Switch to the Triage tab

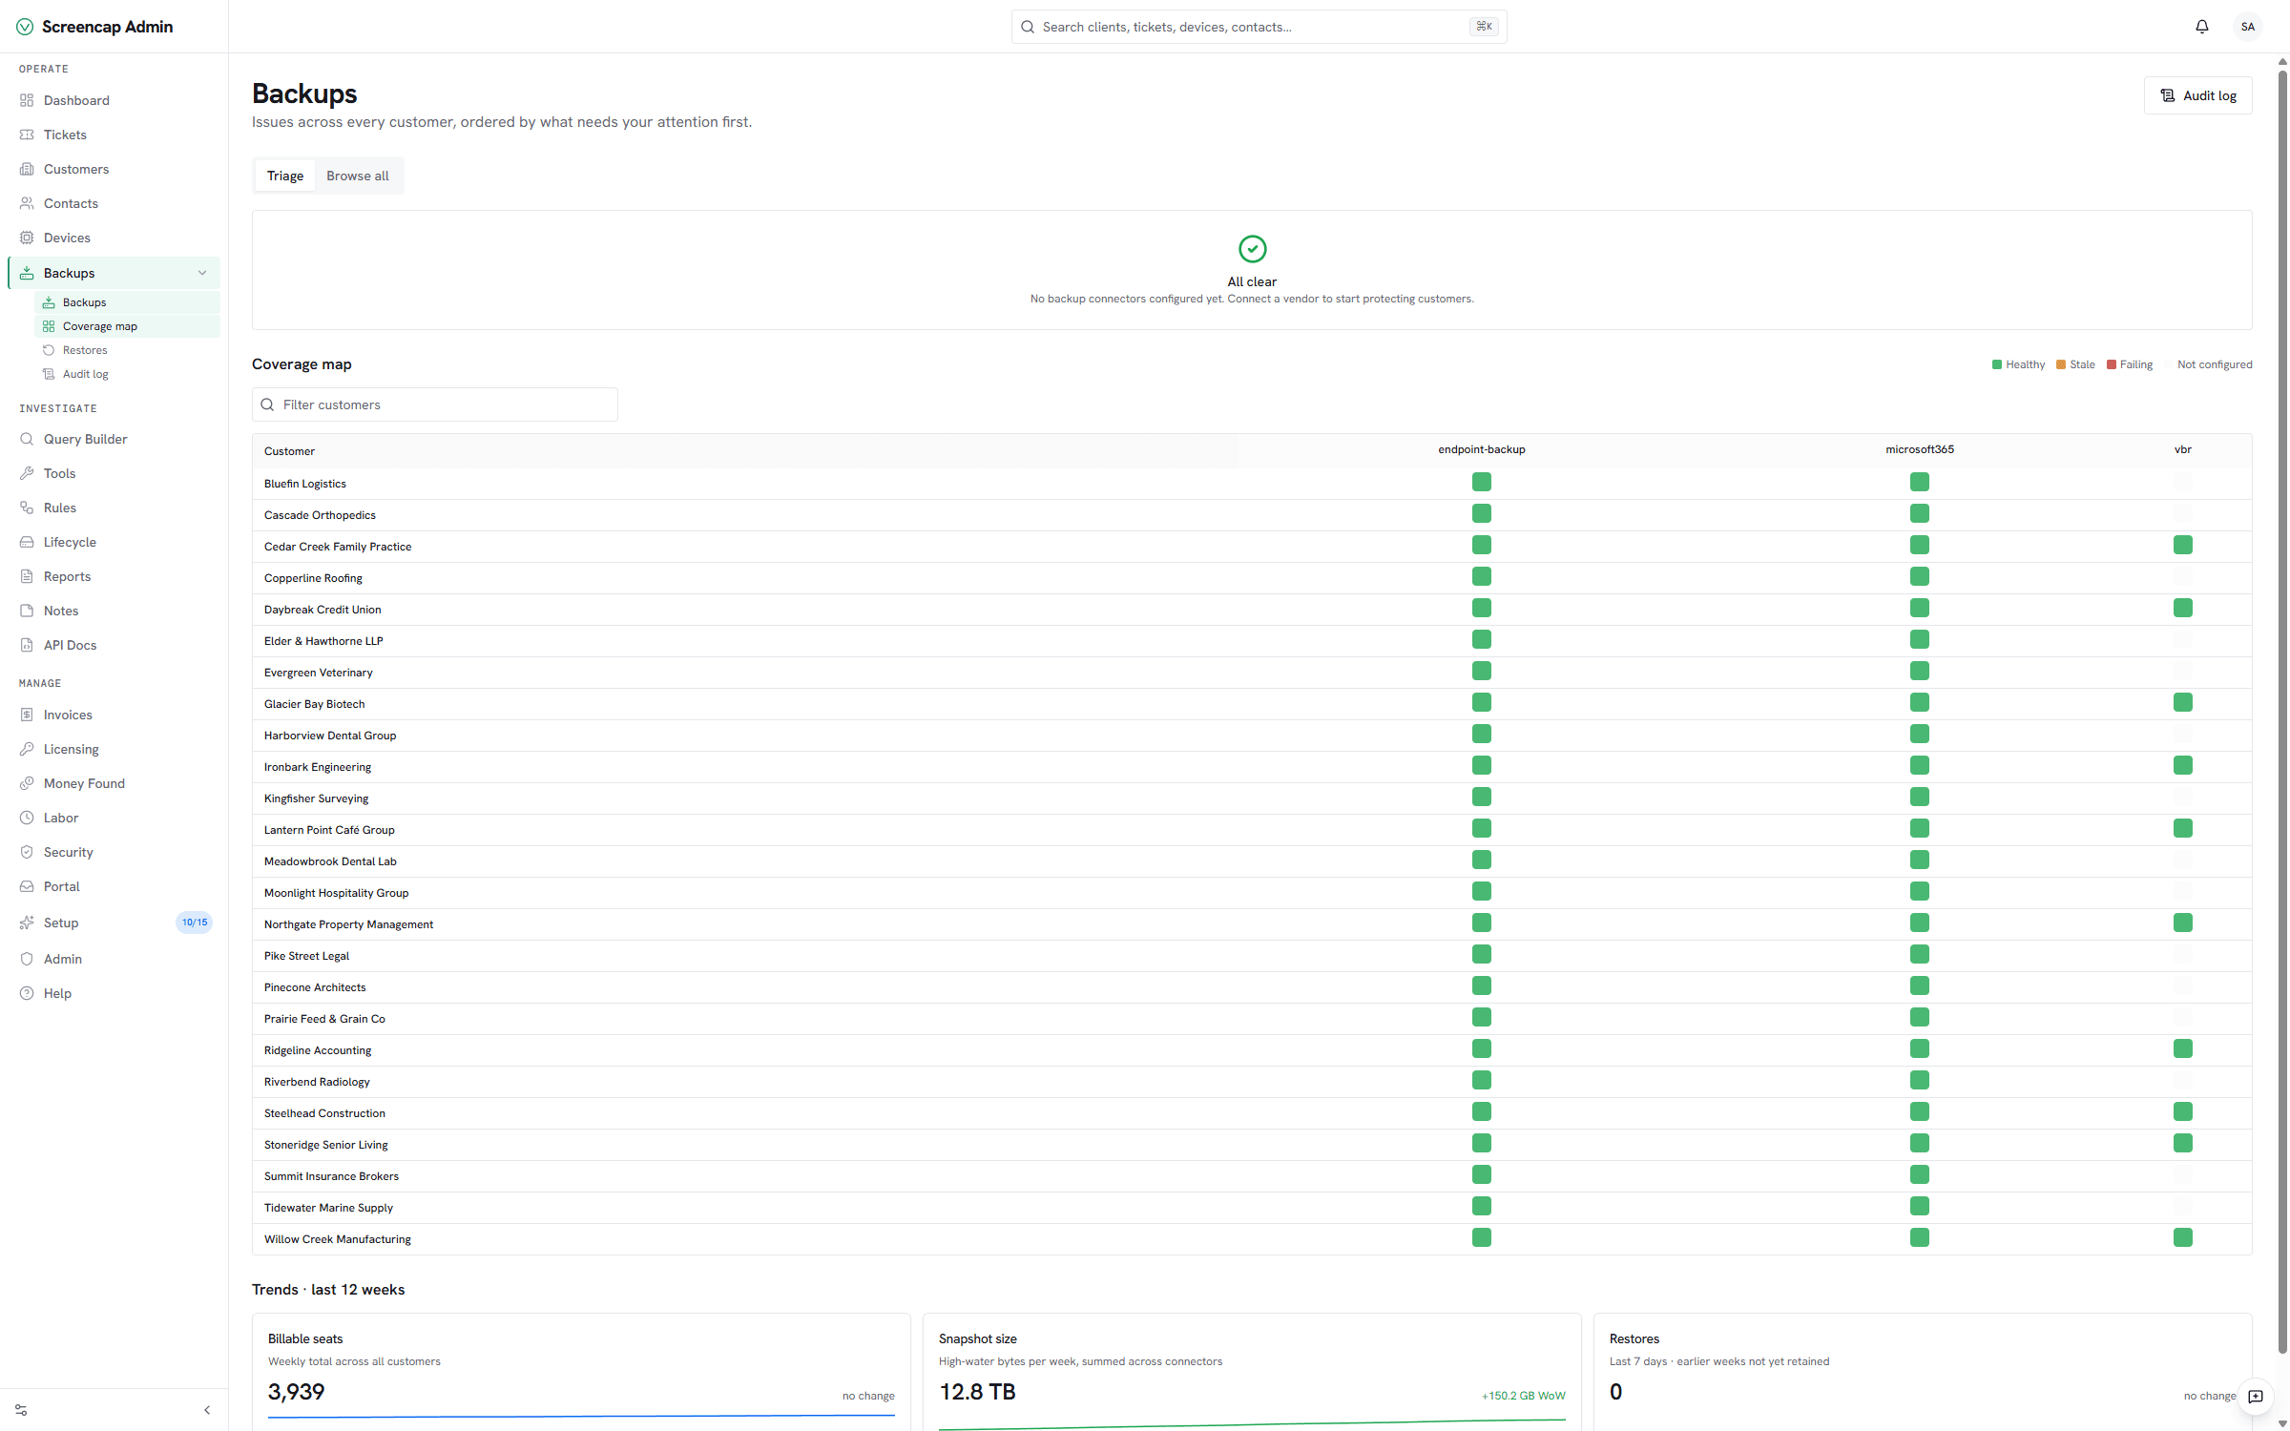coord(285,176)
